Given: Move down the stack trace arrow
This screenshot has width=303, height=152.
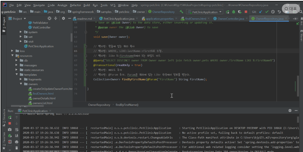Looking at the screenshot, I should click(17, 124).
